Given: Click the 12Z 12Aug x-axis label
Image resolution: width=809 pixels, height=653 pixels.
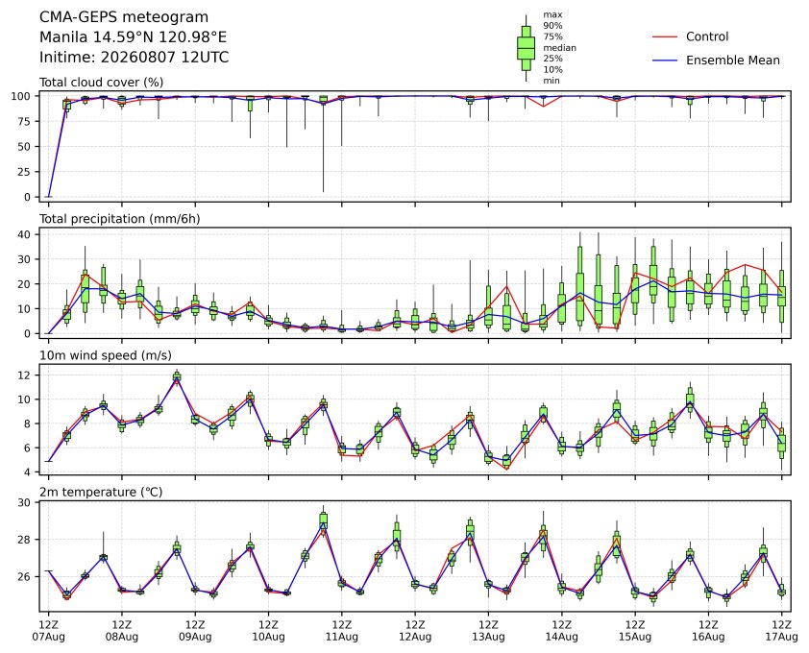Looking at the screenshot, I should pyautogui.click(x=415, y=630).
